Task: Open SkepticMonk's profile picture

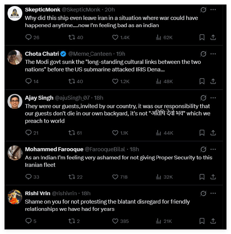Action: coord(15,14)
